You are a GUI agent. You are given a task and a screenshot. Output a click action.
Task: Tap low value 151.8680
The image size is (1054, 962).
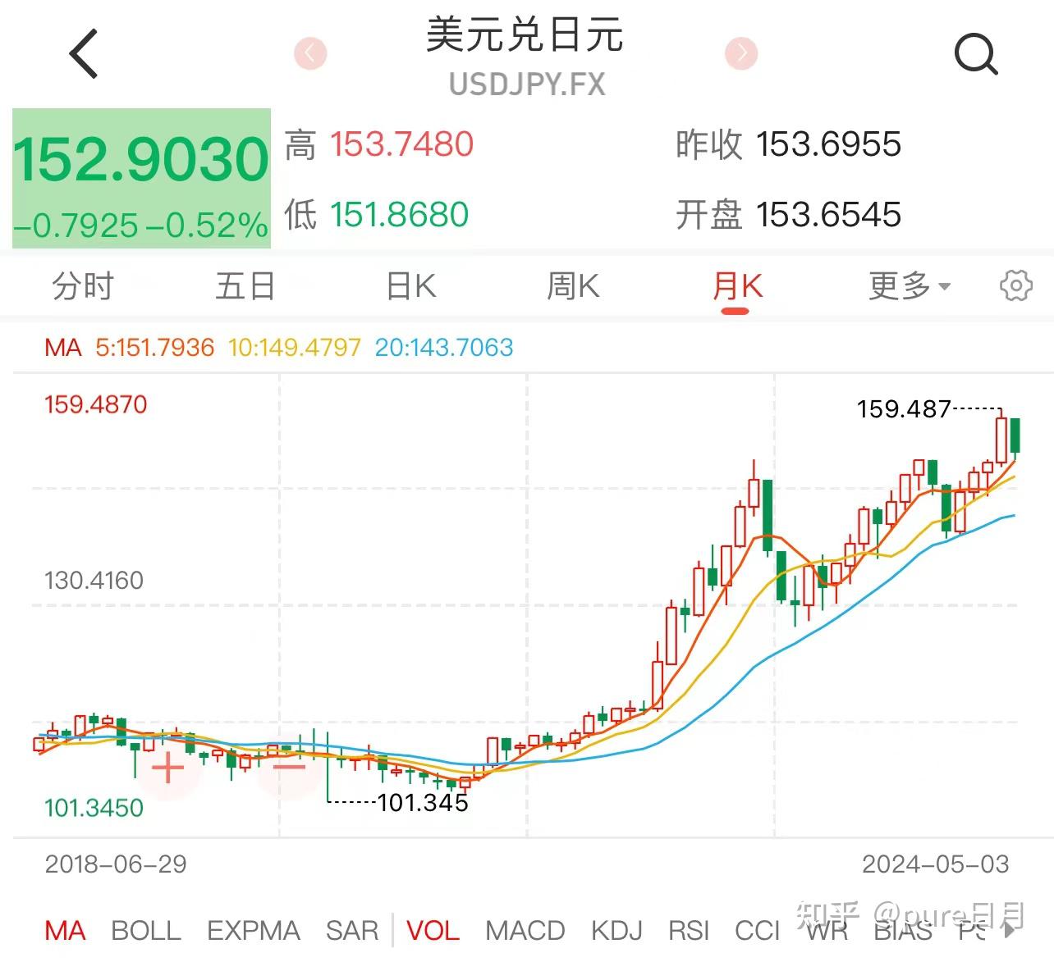click(400, 215)
